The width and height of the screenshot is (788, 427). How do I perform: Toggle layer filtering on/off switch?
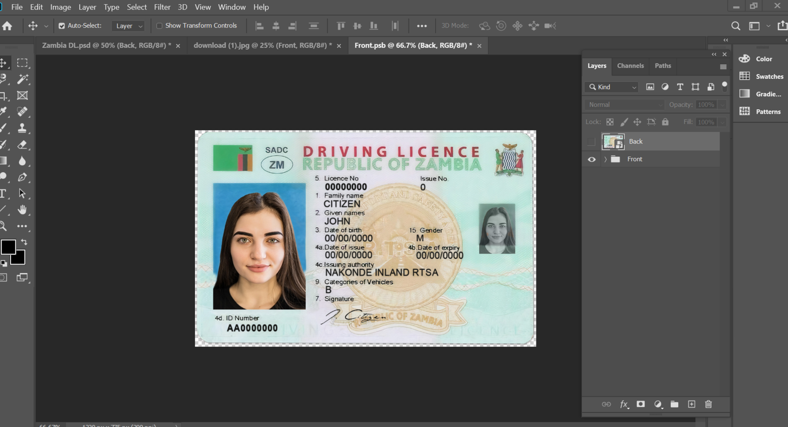tap(724, 86)
